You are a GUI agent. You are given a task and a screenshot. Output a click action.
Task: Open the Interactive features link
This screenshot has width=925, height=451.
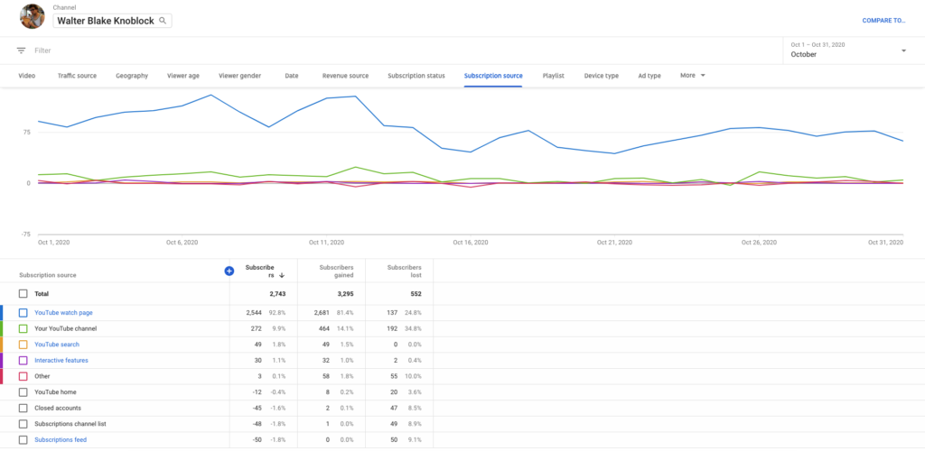pyautogui.click(x=61, y=360)
